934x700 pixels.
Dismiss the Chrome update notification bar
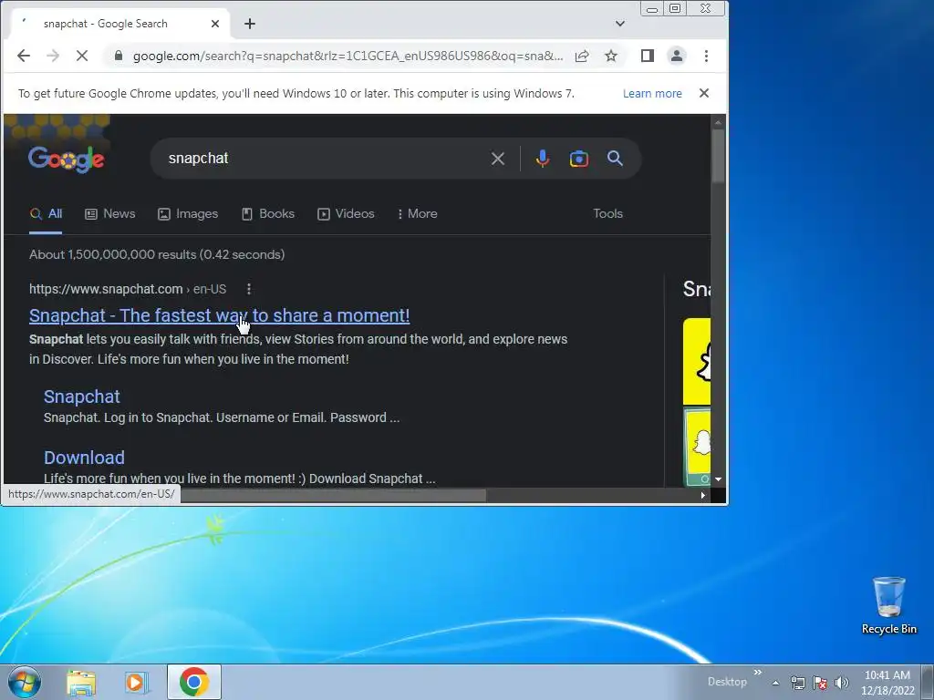[703, 93]
